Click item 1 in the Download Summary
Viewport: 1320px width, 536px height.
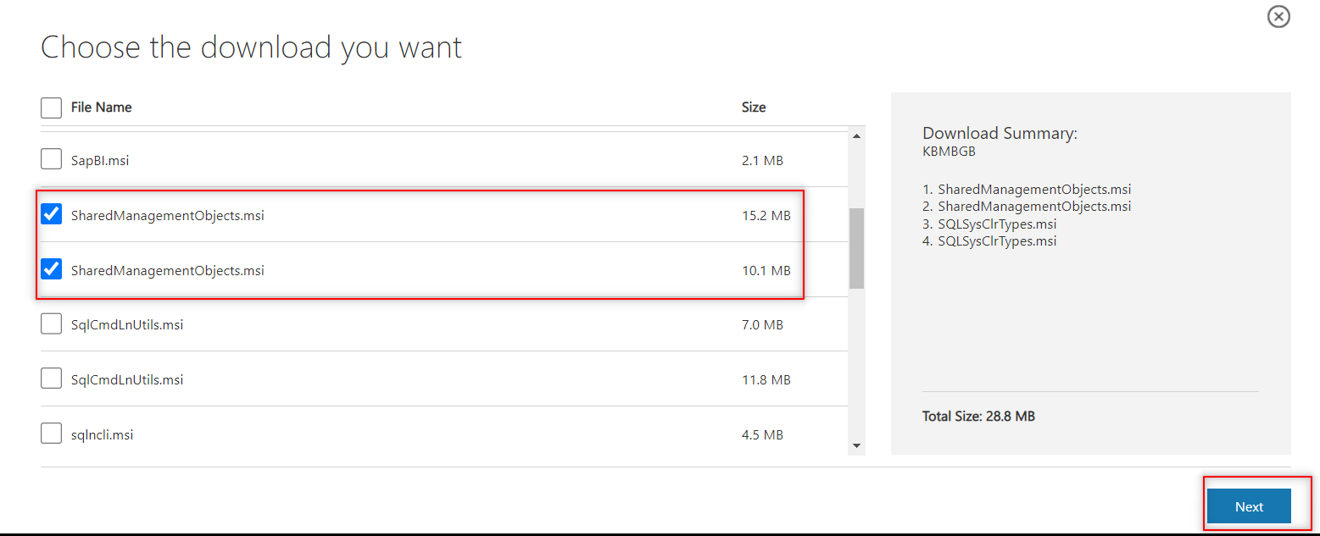[x=1027, y=190]
